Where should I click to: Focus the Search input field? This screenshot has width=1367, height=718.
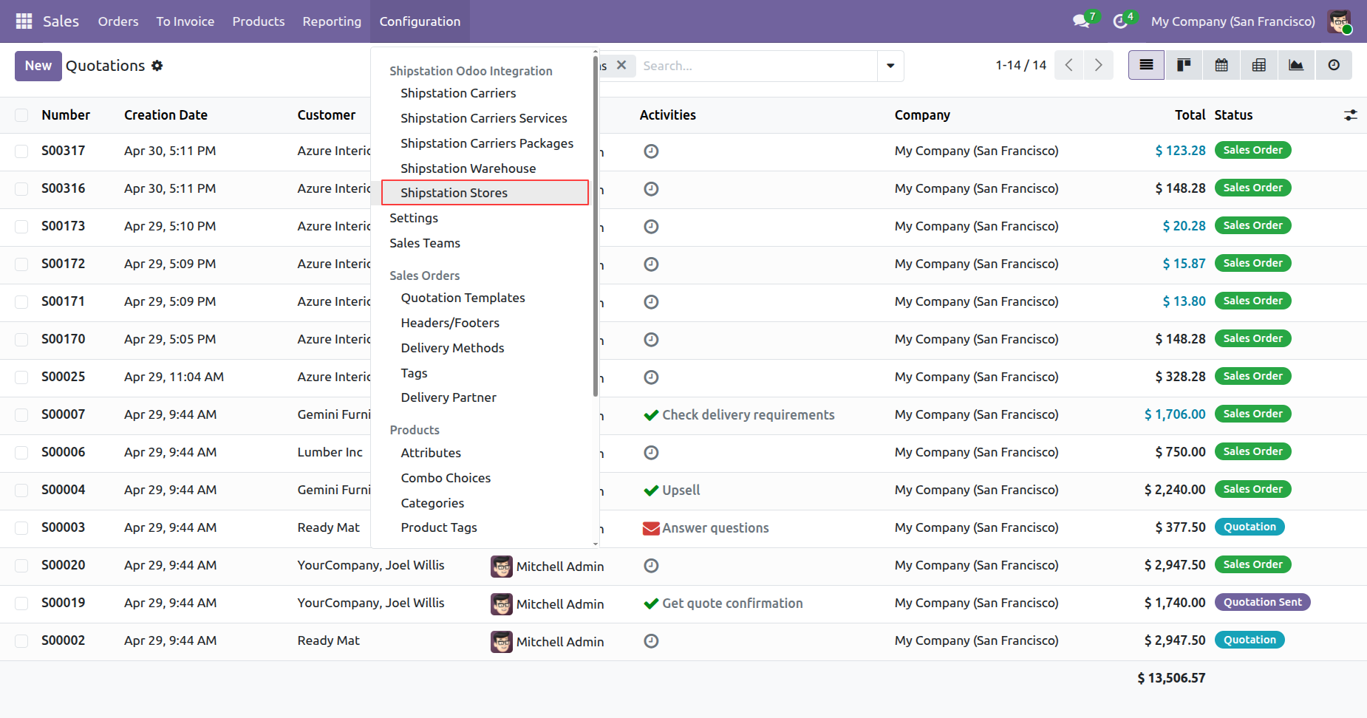tap(757, 66)
